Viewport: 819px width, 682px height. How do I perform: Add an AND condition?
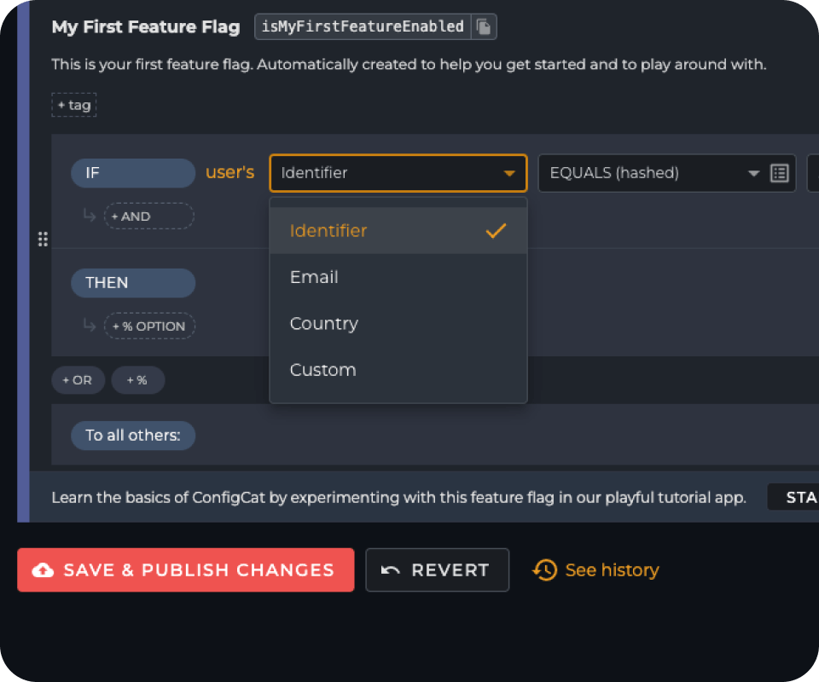[148, 216]
